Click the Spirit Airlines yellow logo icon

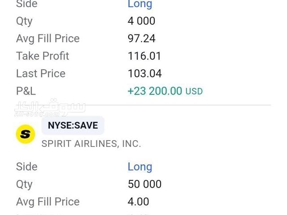click(x=26, y=134)
